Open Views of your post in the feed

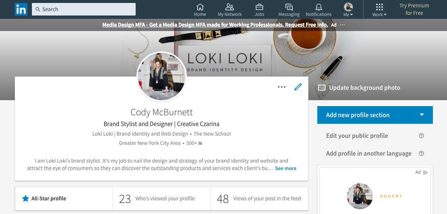pos(259,198)
